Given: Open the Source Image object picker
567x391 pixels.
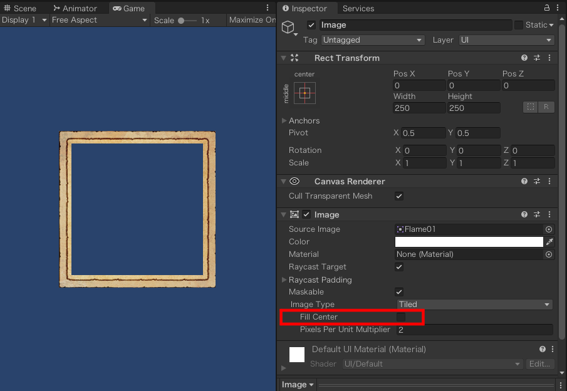Looking at the screenshot, I should (x=548, y=229).
